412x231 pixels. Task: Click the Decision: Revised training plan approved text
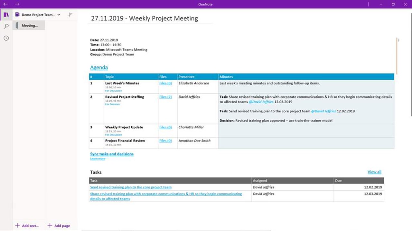pyautogui.click(x=276, y=121)
